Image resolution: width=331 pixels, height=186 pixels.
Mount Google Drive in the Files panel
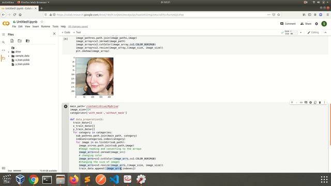pyautogui.click(x=27, y=41)
